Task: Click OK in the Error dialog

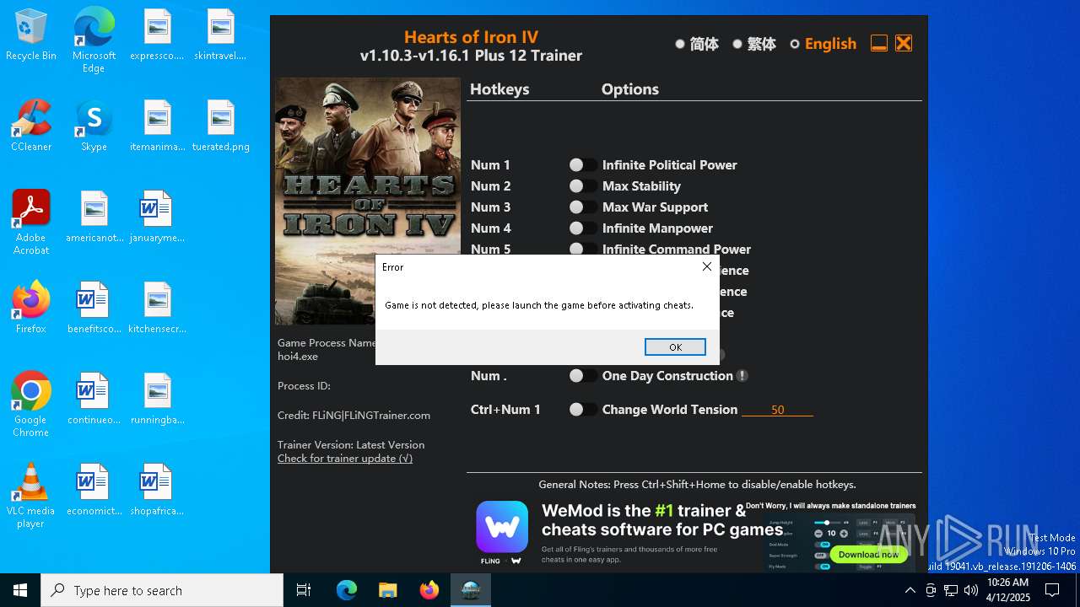Action: click(675, 347)
